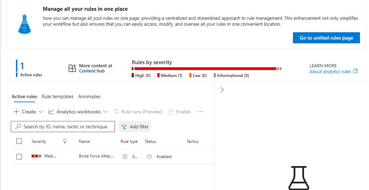369x190 pixels.
Task: Expand the Analytics workbooks dropdown chevron
Action: (106, 112)
